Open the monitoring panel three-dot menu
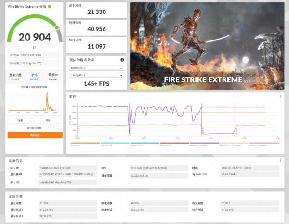 (281, 97)
